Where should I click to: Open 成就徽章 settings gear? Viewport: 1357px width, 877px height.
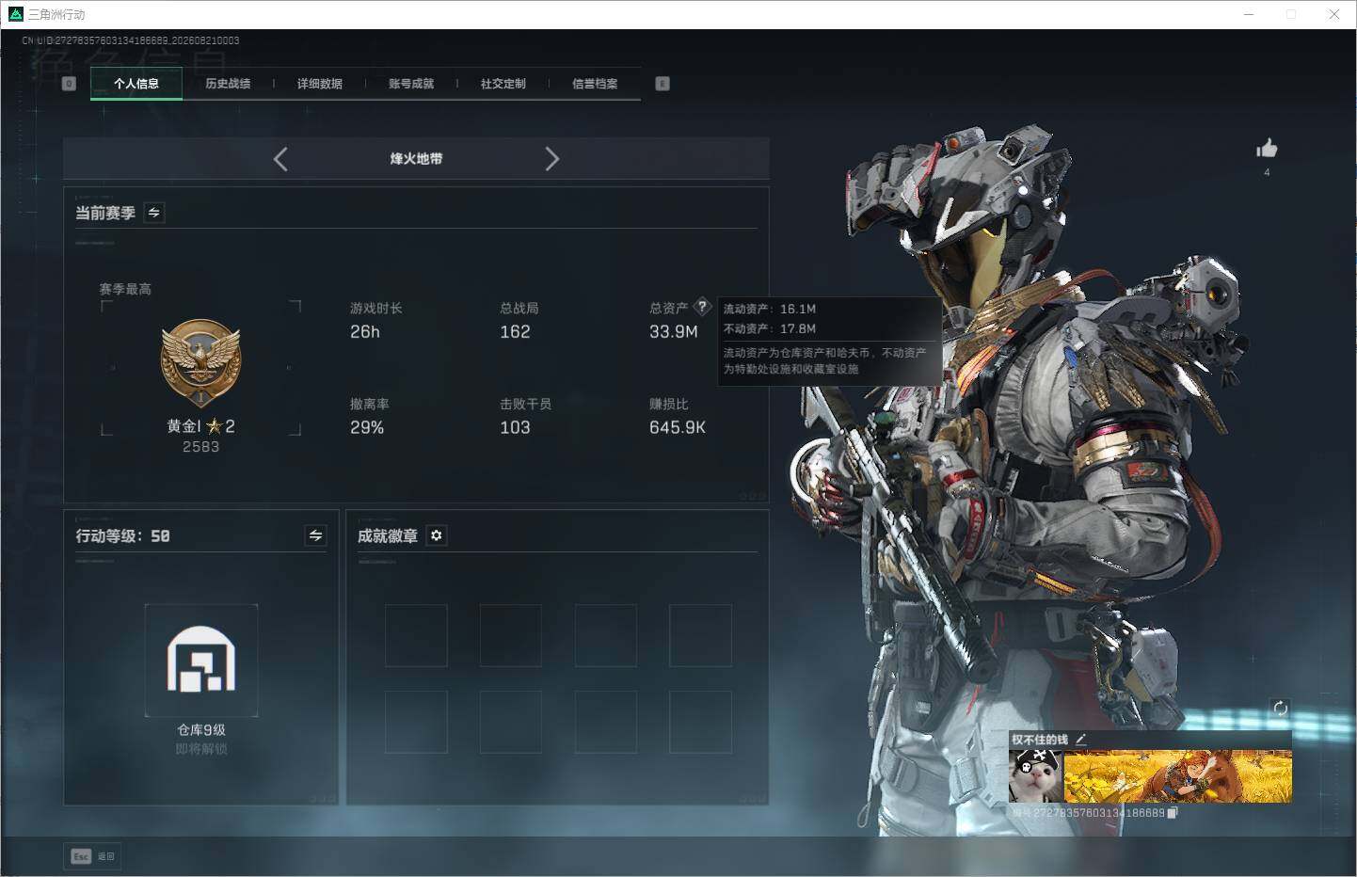click(437, 535)
